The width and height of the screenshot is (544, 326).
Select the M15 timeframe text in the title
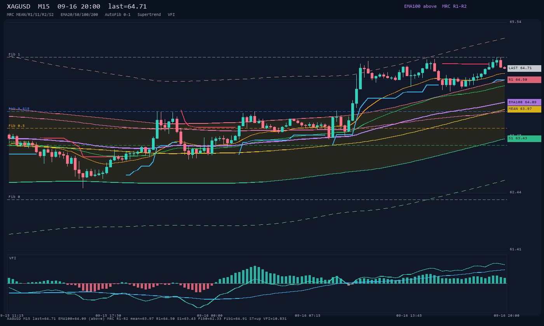44,7
